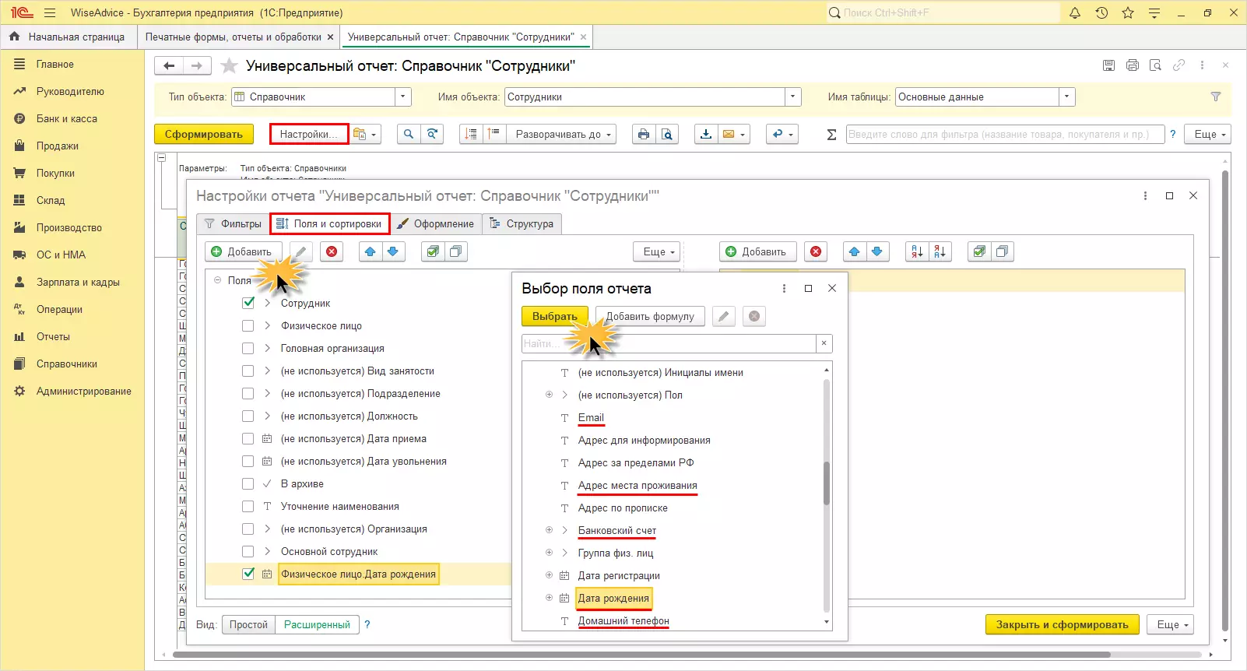Open history clock icon in title bar
Screen dimensions: 1247x671
[1101, 13]
